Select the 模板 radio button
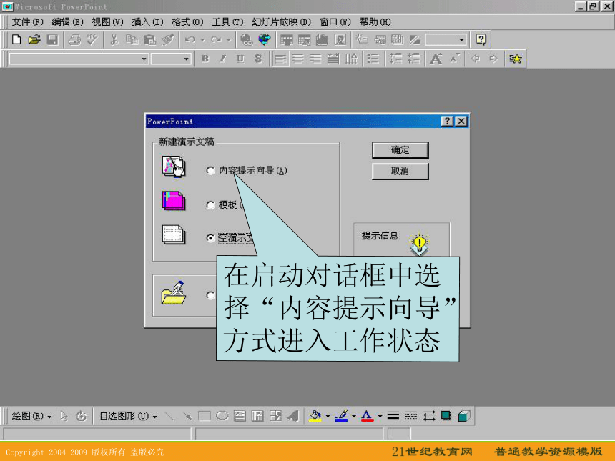 pyautogui.click(x=211, y=204)
